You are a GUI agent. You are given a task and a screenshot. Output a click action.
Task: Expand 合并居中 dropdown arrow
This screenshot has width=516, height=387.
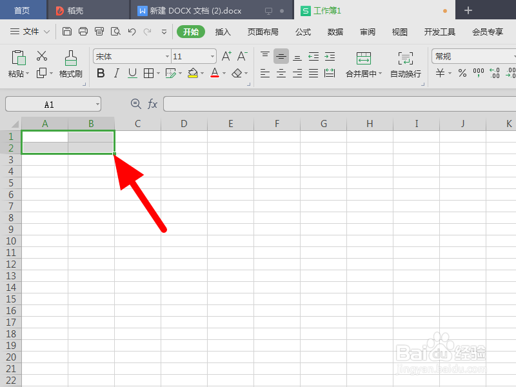coord(380,74)
